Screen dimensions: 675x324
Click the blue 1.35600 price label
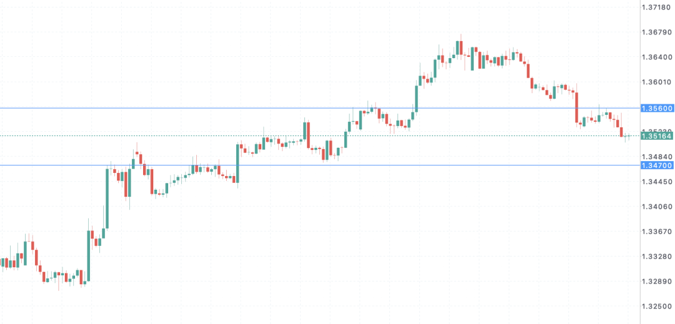point(657,108)
